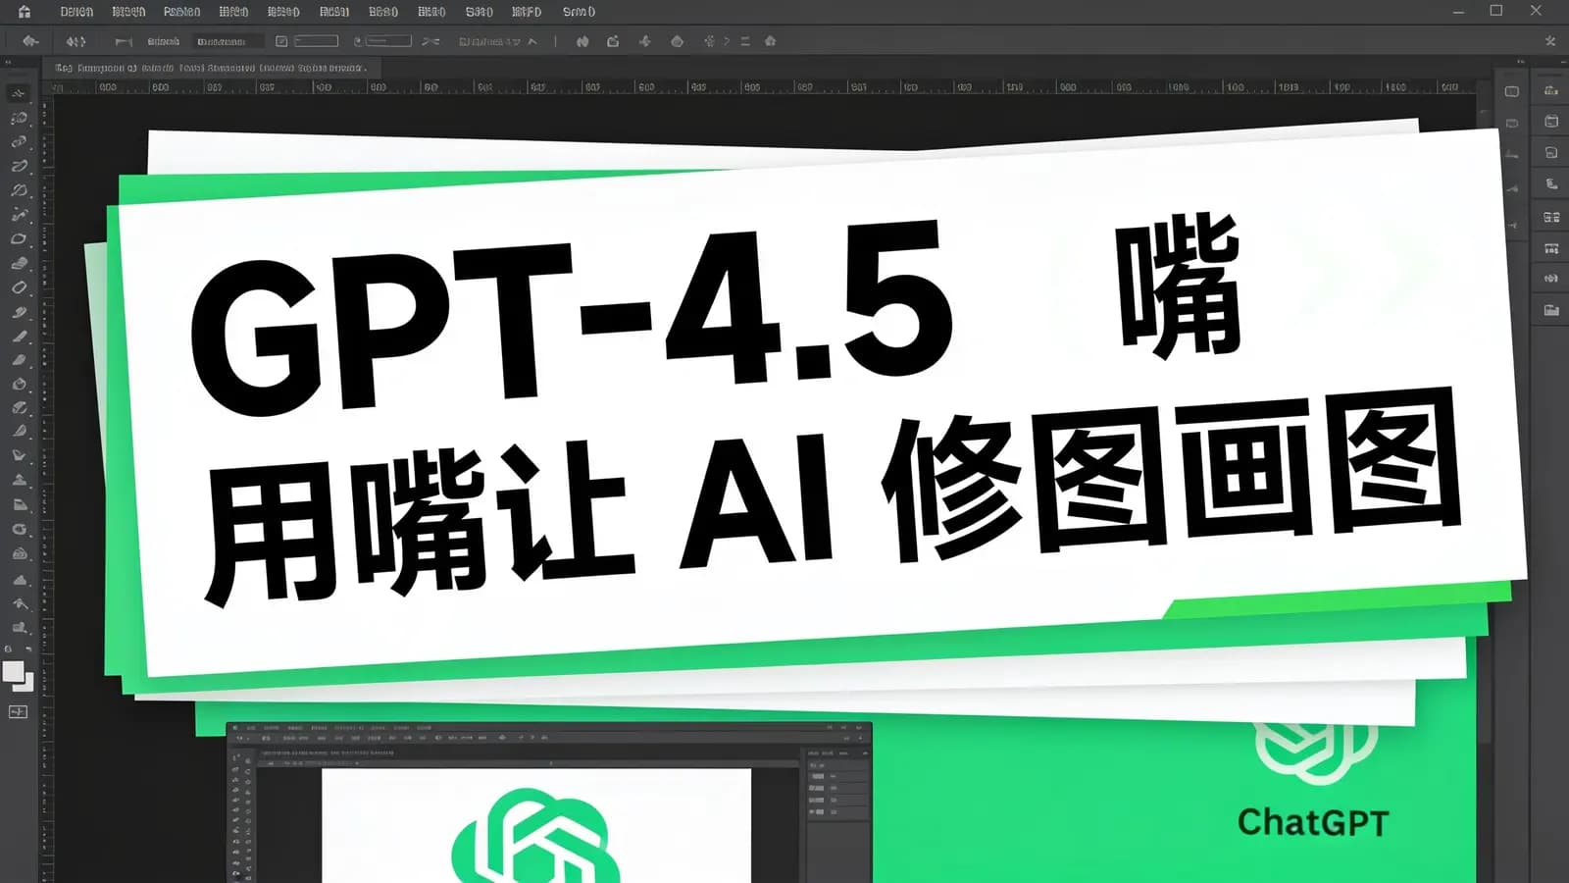
Task: Click the '用嘴让 AI 修图画图' text on the canvas
Action: [x=834, y=495]
